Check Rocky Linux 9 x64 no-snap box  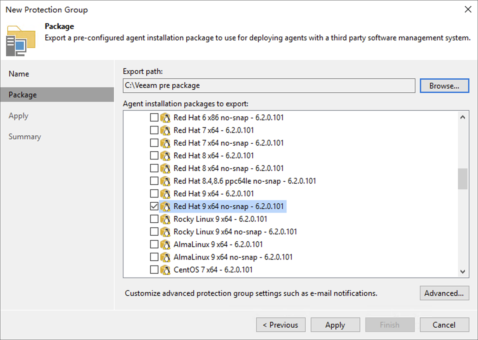tap(154, 232)
